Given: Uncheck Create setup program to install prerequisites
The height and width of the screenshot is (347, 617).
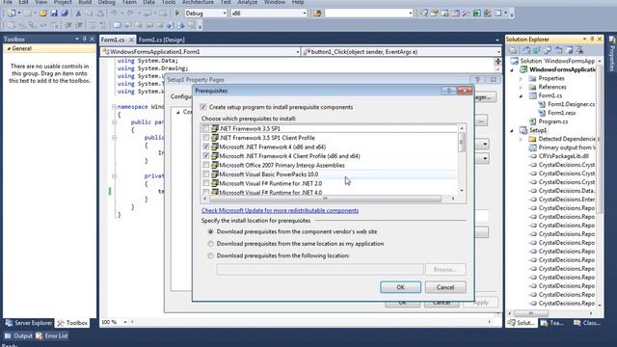Looking at the screenshot, I should (203, 107).
